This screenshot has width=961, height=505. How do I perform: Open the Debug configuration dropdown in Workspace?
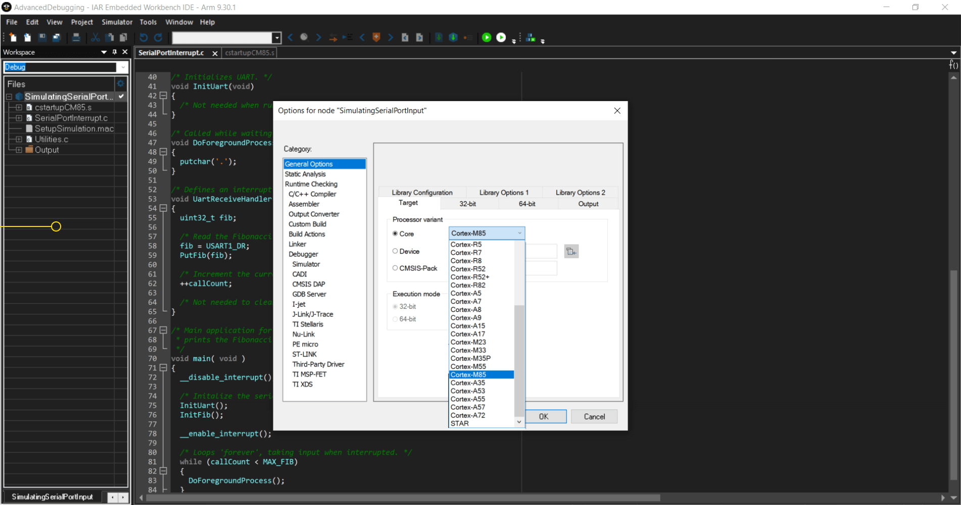click(x=123, y=67)
